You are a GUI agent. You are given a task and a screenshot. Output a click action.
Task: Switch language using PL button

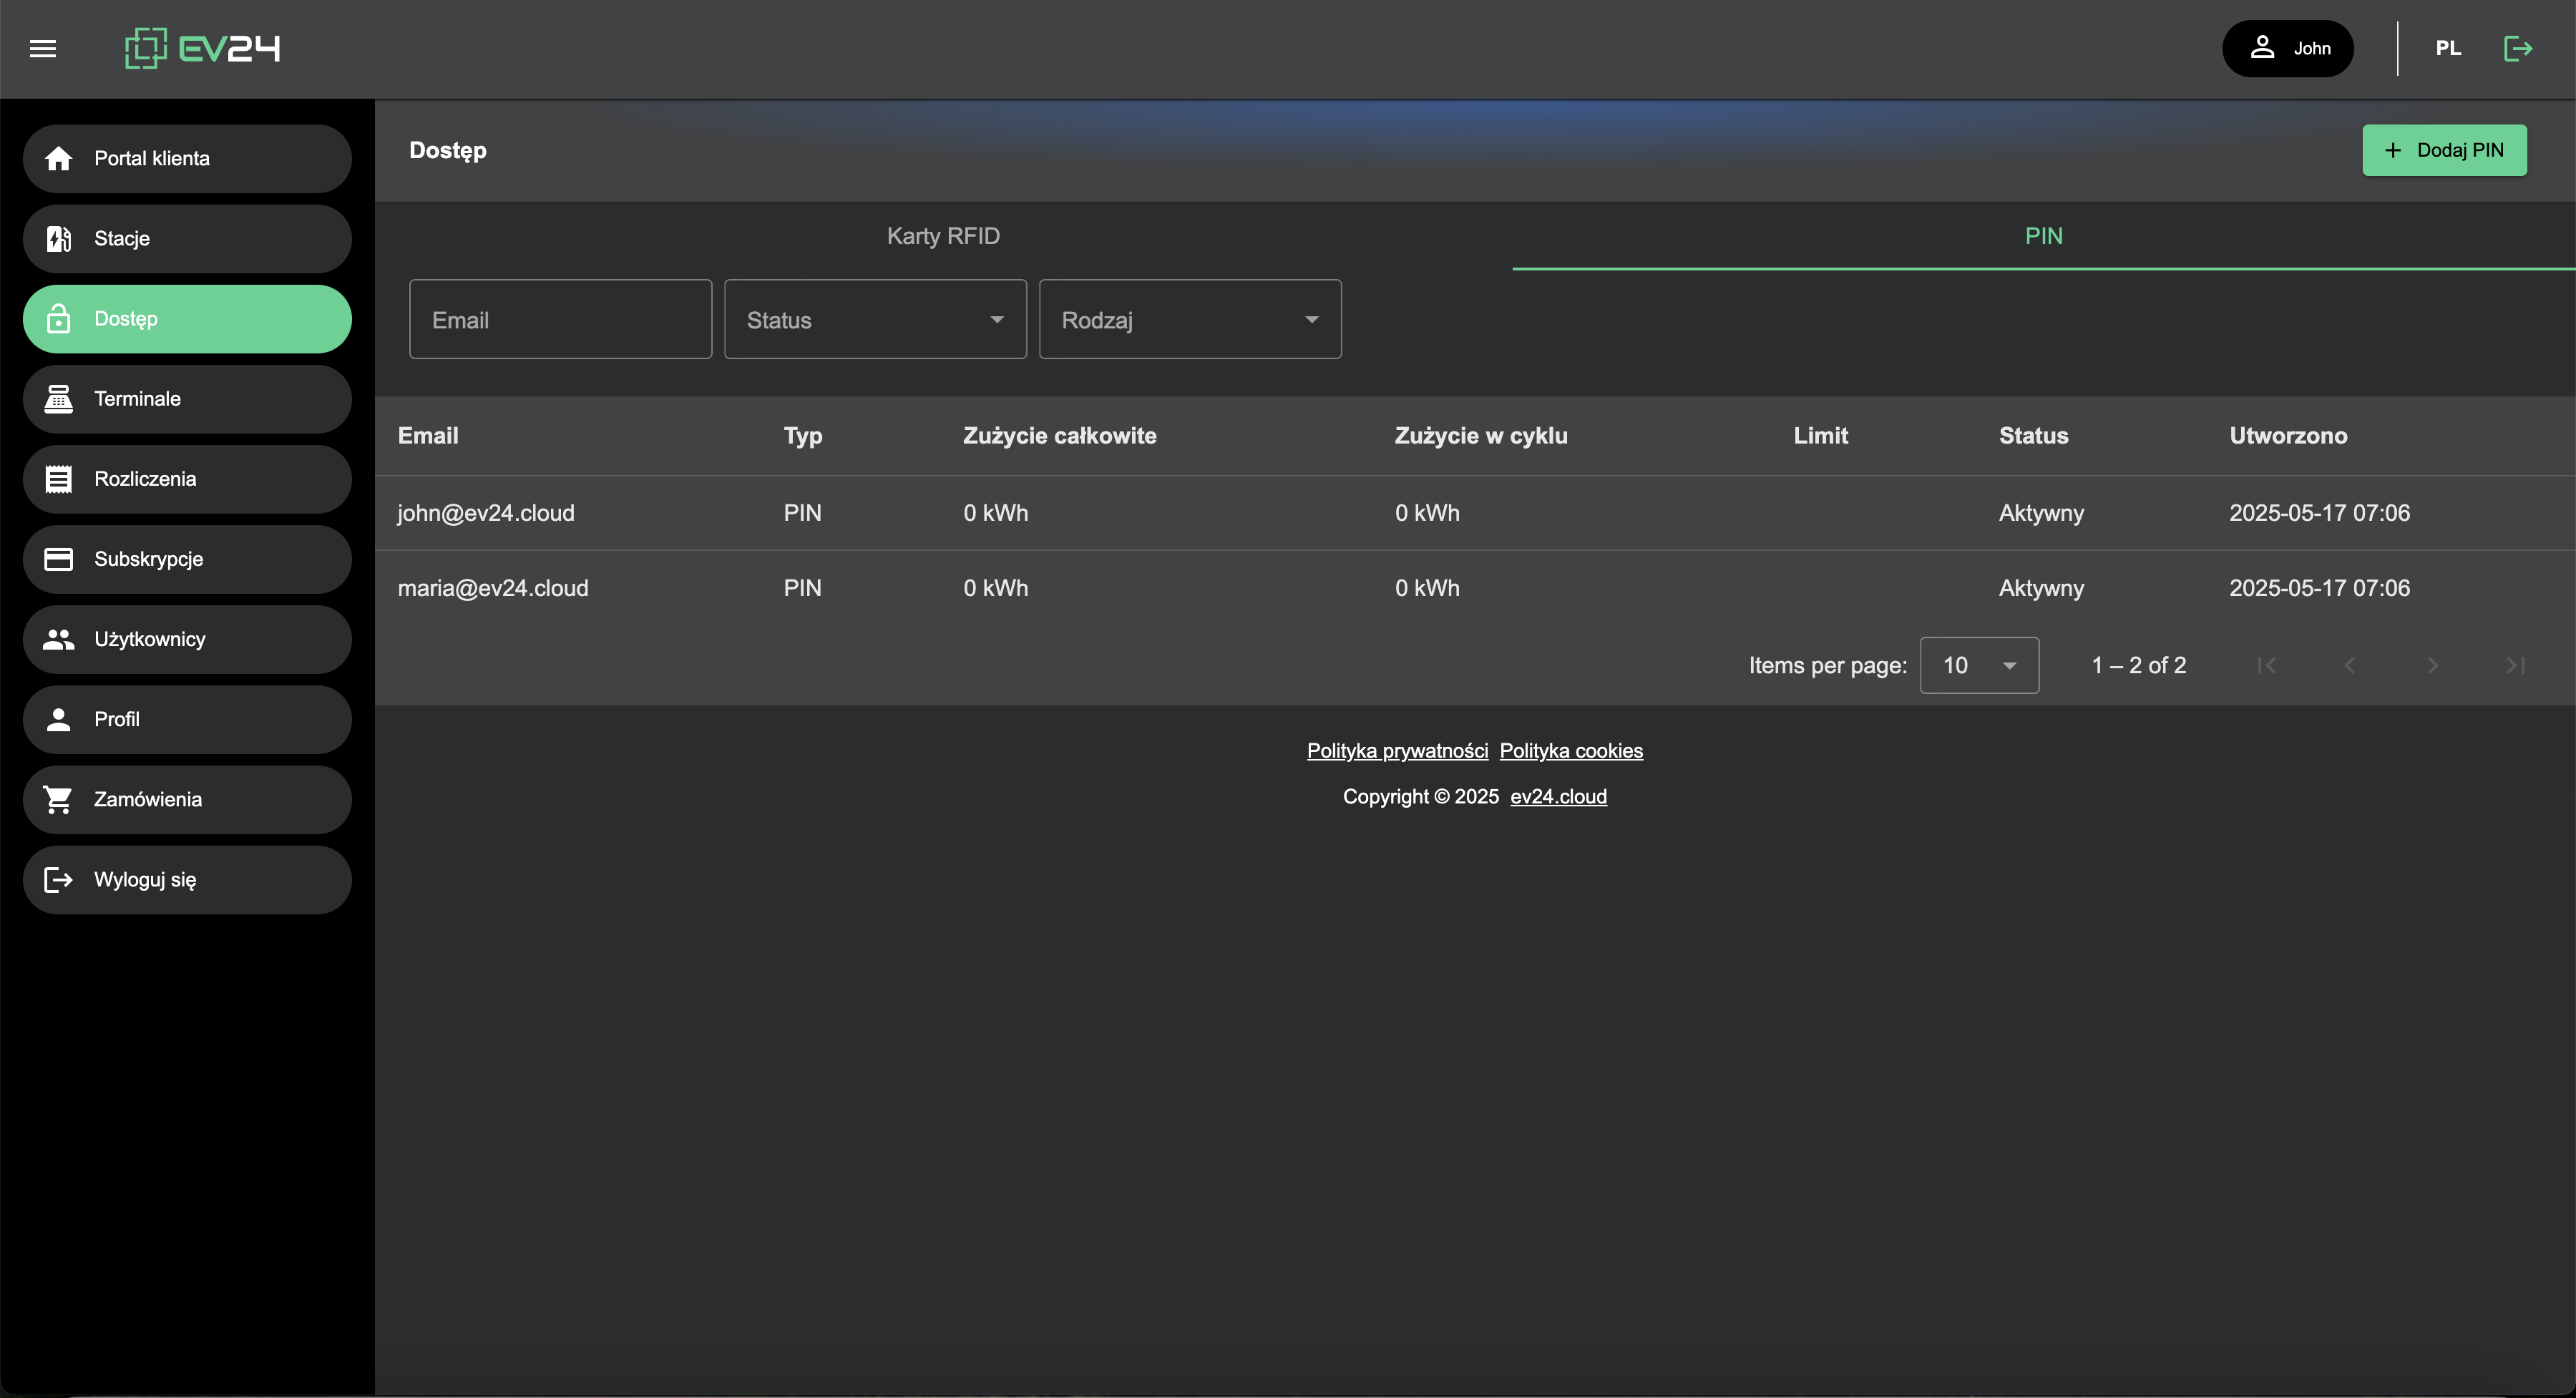[x=2448, y=48]
